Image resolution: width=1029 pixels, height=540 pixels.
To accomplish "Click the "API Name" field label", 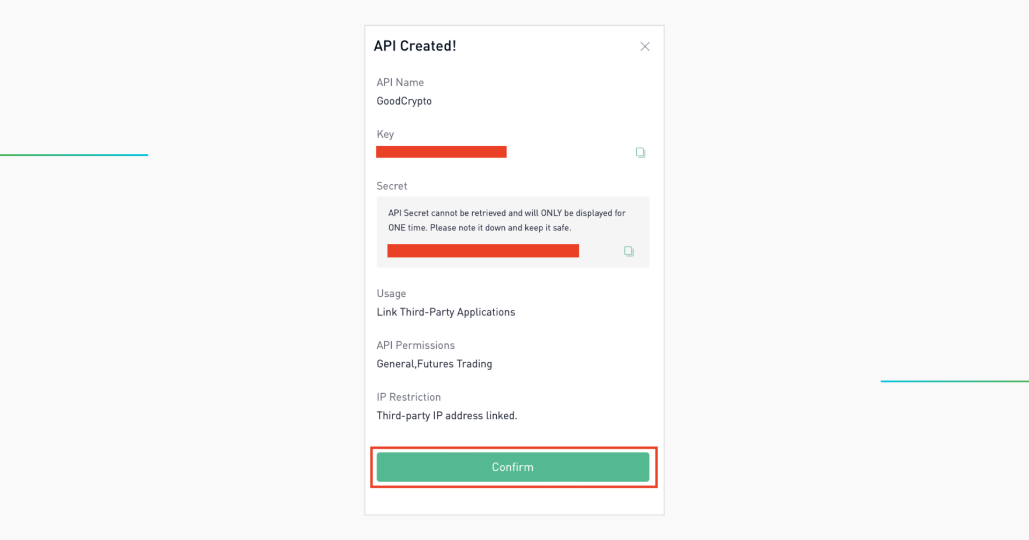I will 400,82.
